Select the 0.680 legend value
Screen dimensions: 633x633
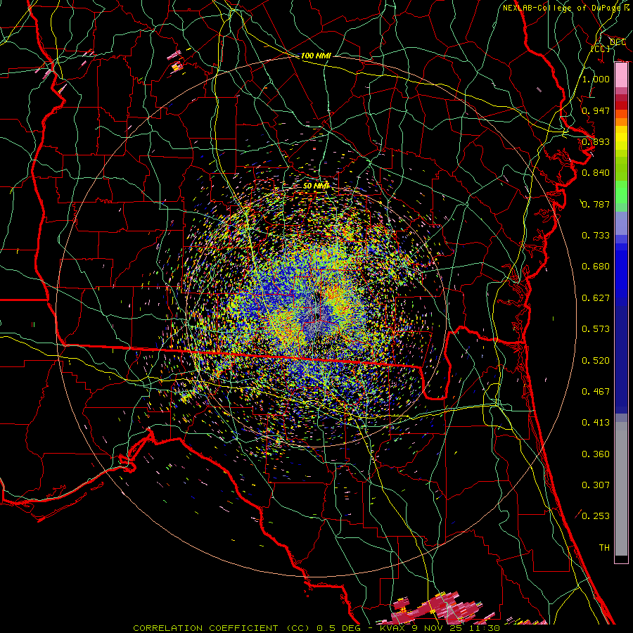pos(596,267)
